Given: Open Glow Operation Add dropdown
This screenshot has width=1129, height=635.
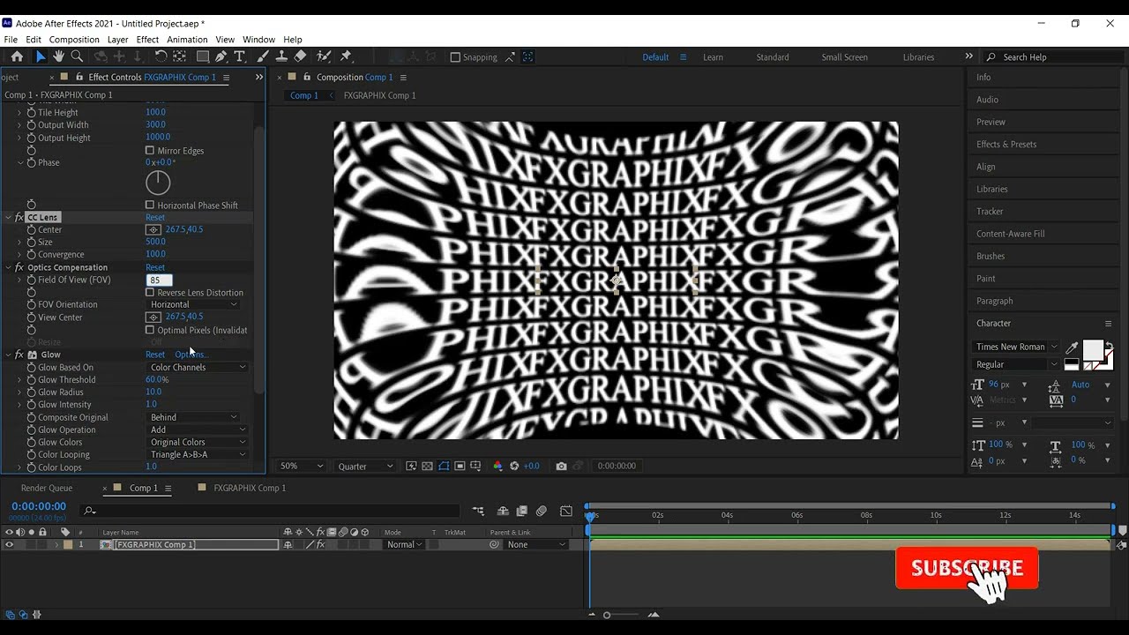Looking at the screenshot, I should [x=198, y=430].
